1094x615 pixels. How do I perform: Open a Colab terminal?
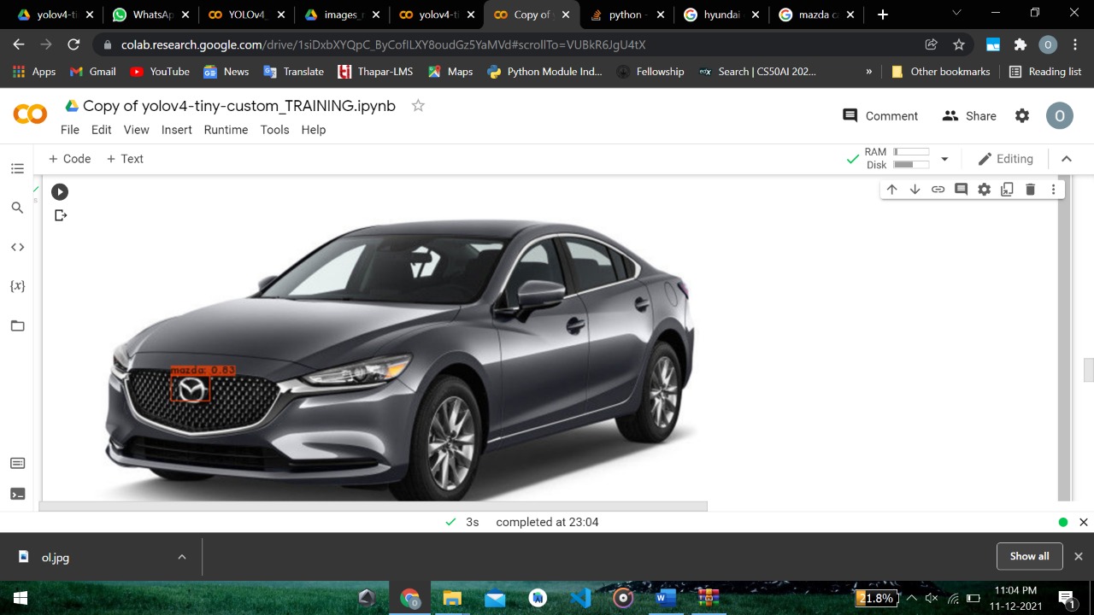[x=17, y=494]
